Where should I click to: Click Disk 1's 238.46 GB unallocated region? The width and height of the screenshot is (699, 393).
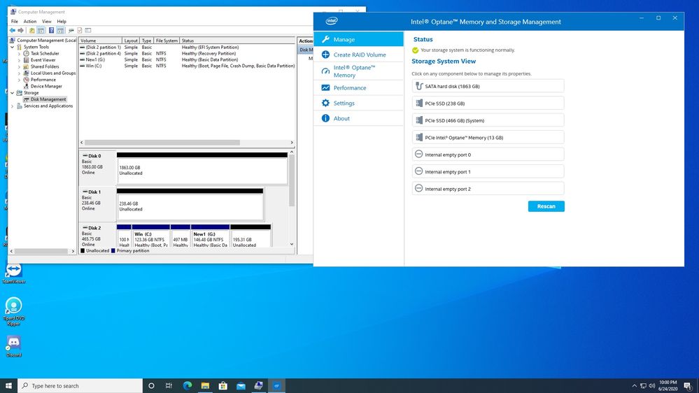[x=190, y=206]
